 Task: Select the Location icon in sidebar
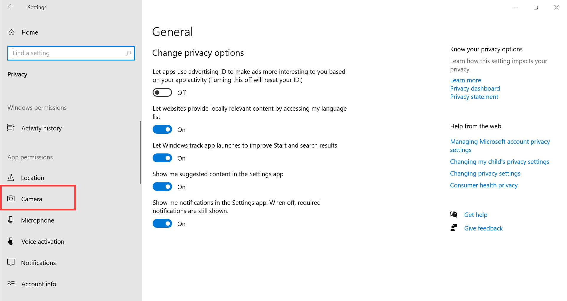point(11,177)
